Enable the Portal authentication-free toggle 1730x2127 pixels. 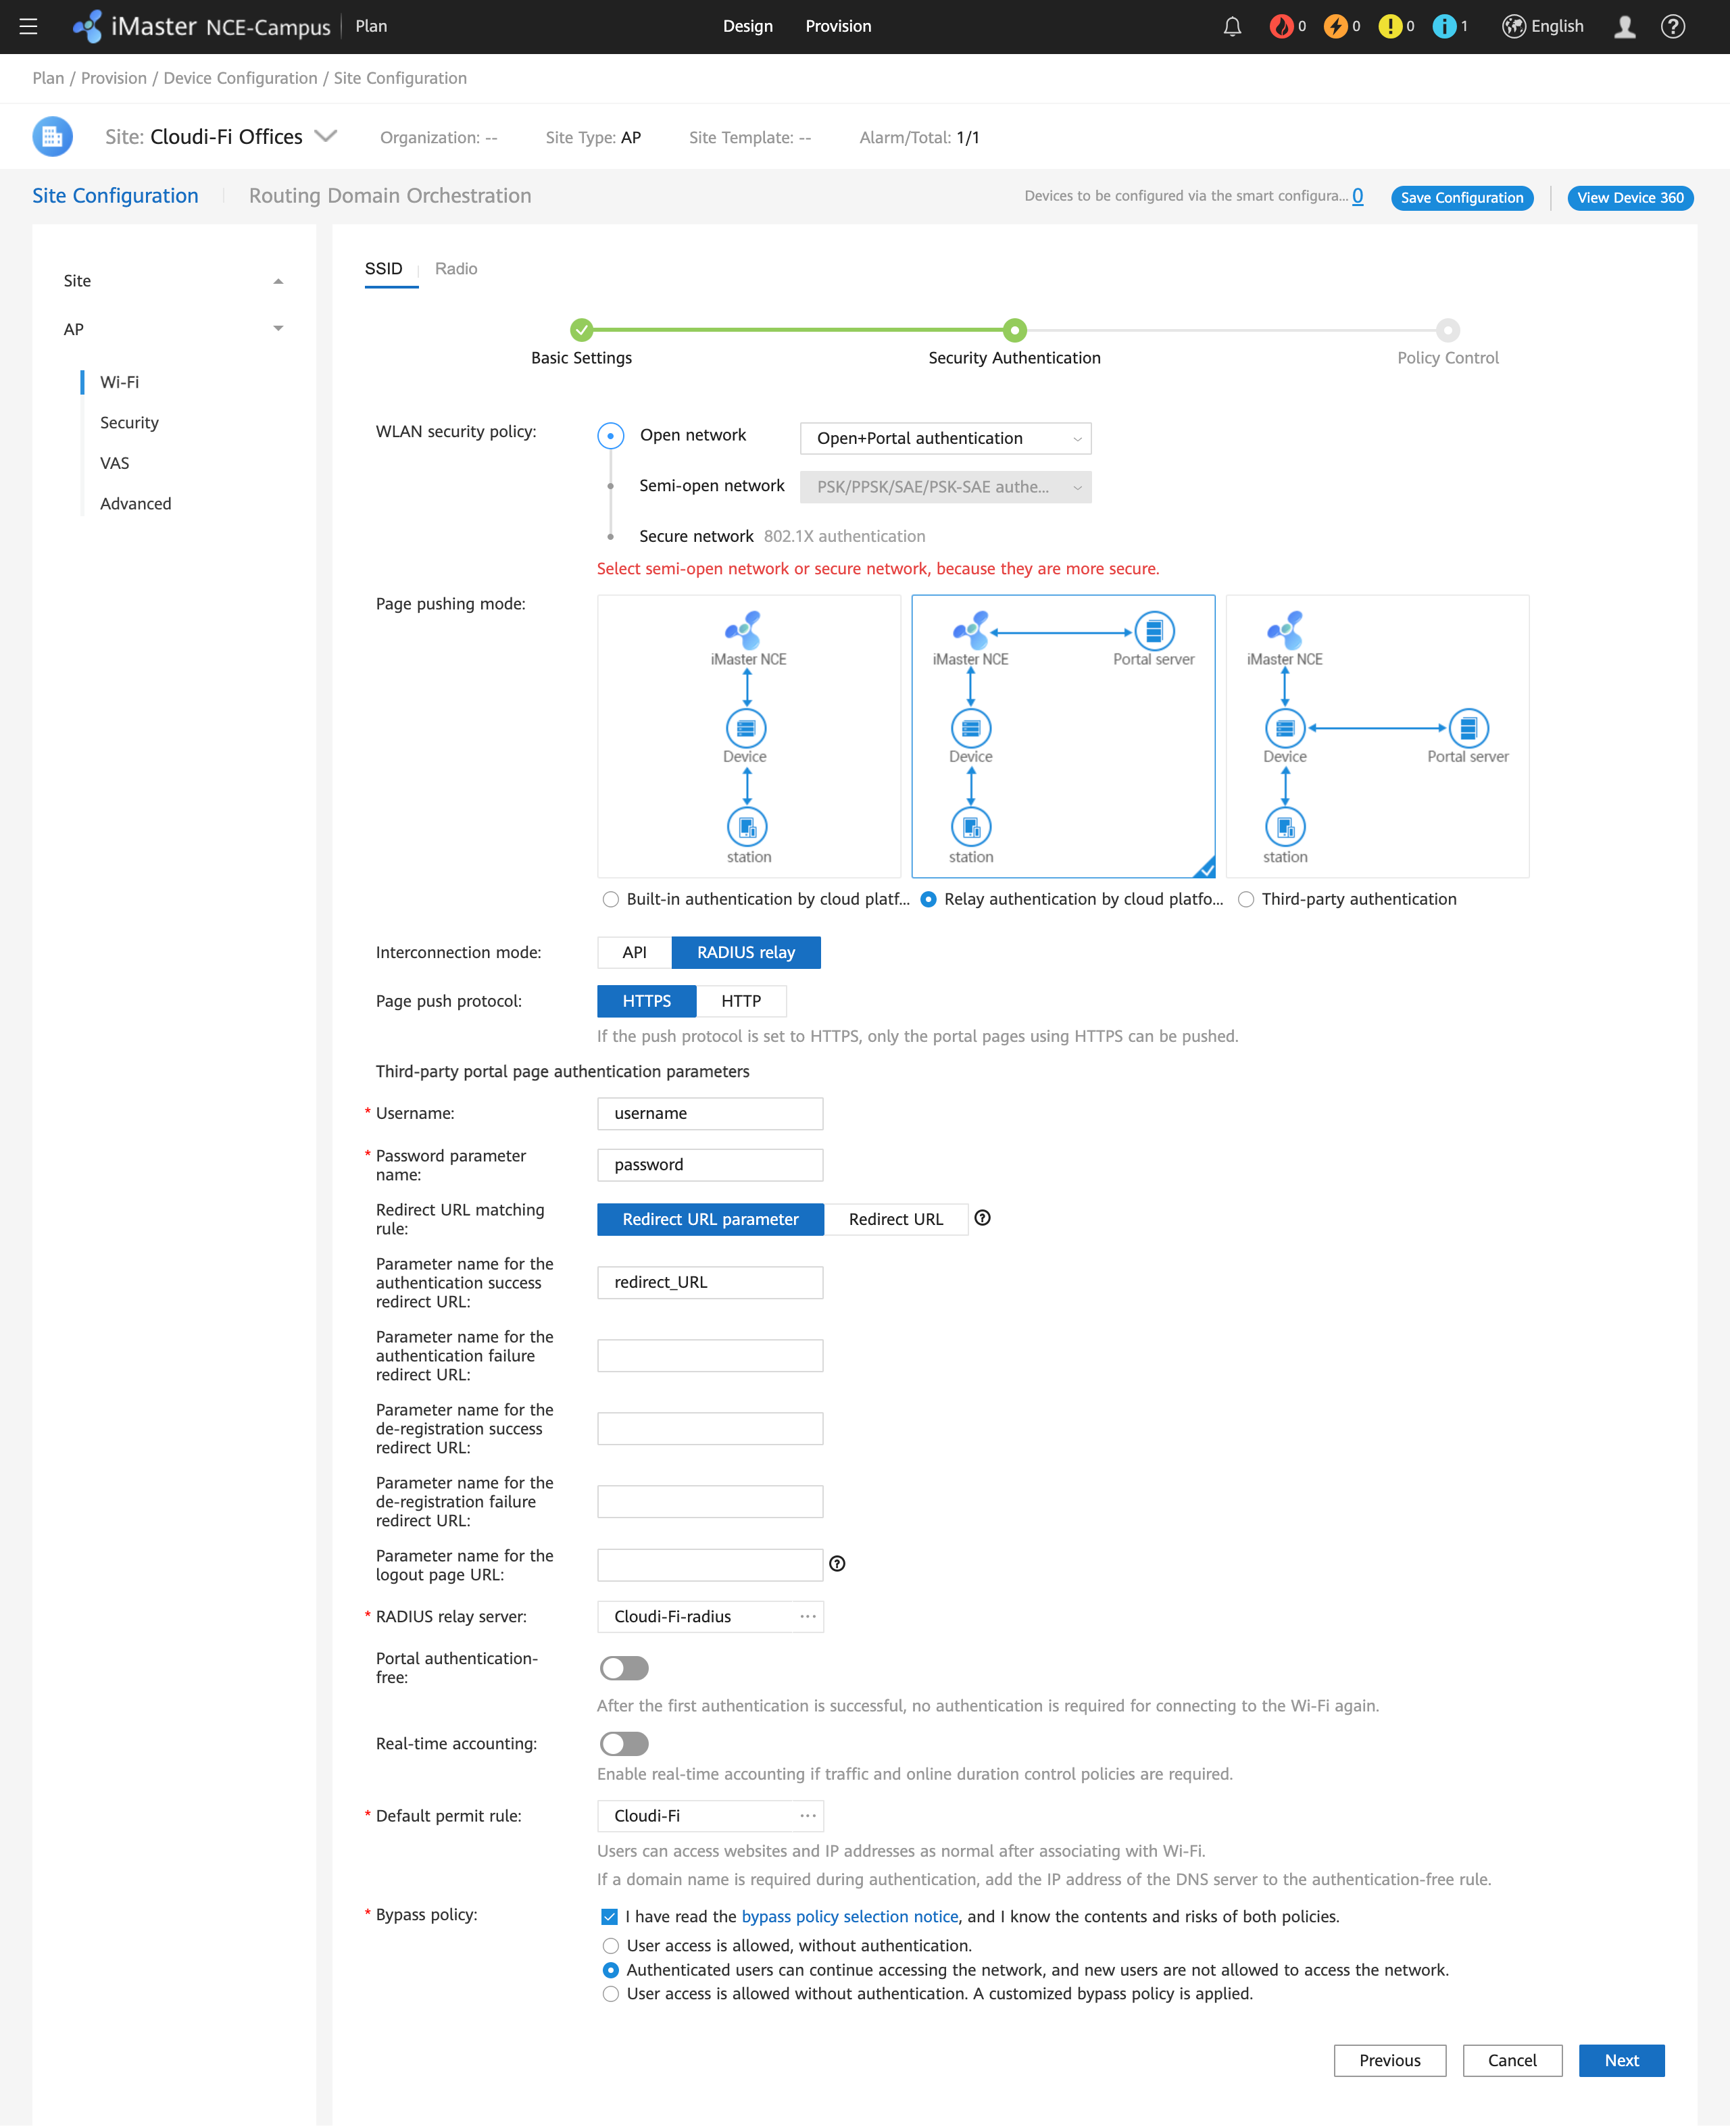coord(625,1668)
